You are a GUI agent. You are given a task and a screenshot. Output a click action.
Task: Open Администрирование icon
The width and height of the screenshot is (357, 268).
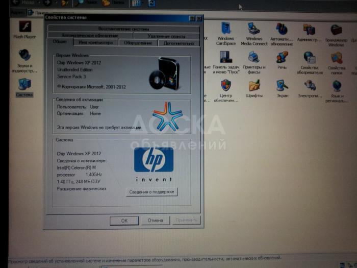pyautogui.click(x=309, y=33)
